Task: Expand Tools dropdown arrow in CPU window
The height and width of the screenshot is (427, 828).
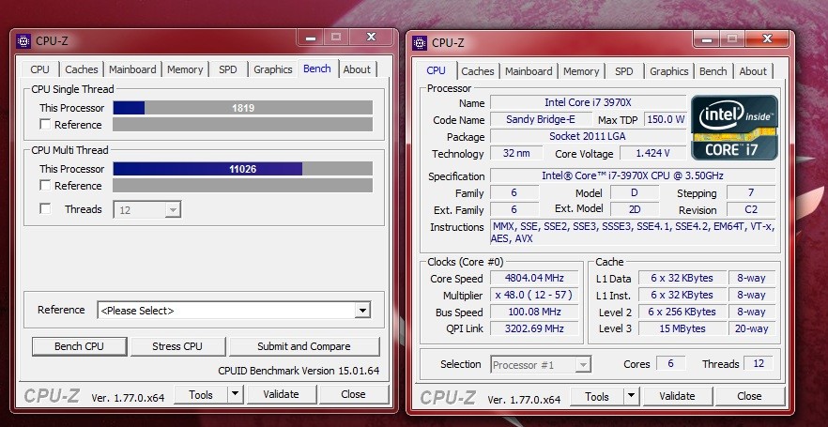Action: pyautogui.click(x=632, y=396)
